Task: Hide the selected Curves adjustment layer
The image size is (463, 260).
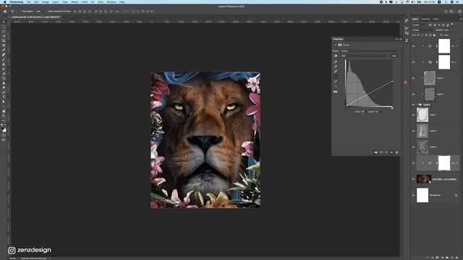Action: point(413,163)
